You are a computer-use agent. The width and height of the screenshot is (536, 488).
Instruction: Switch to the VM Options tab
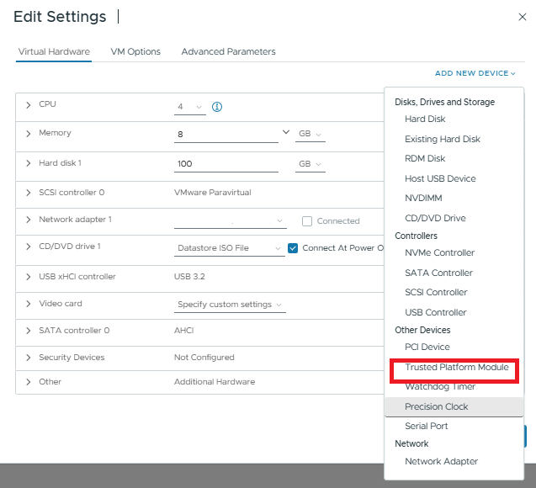point(135,51)
